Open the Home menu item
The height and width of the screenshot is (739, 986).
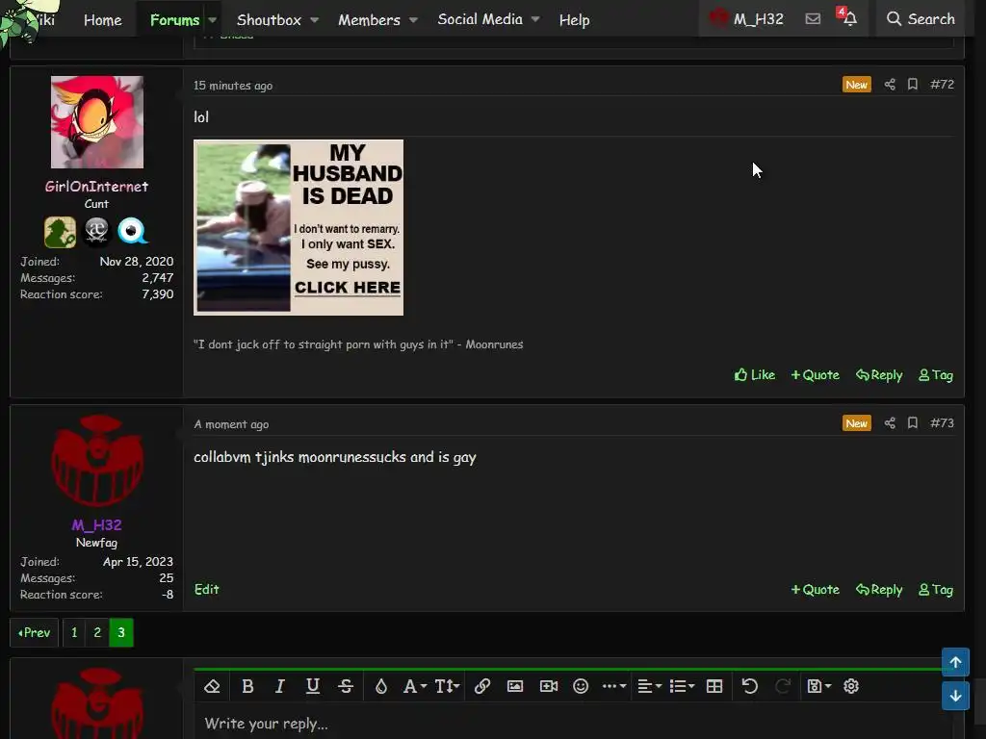[x=102, y=19]
